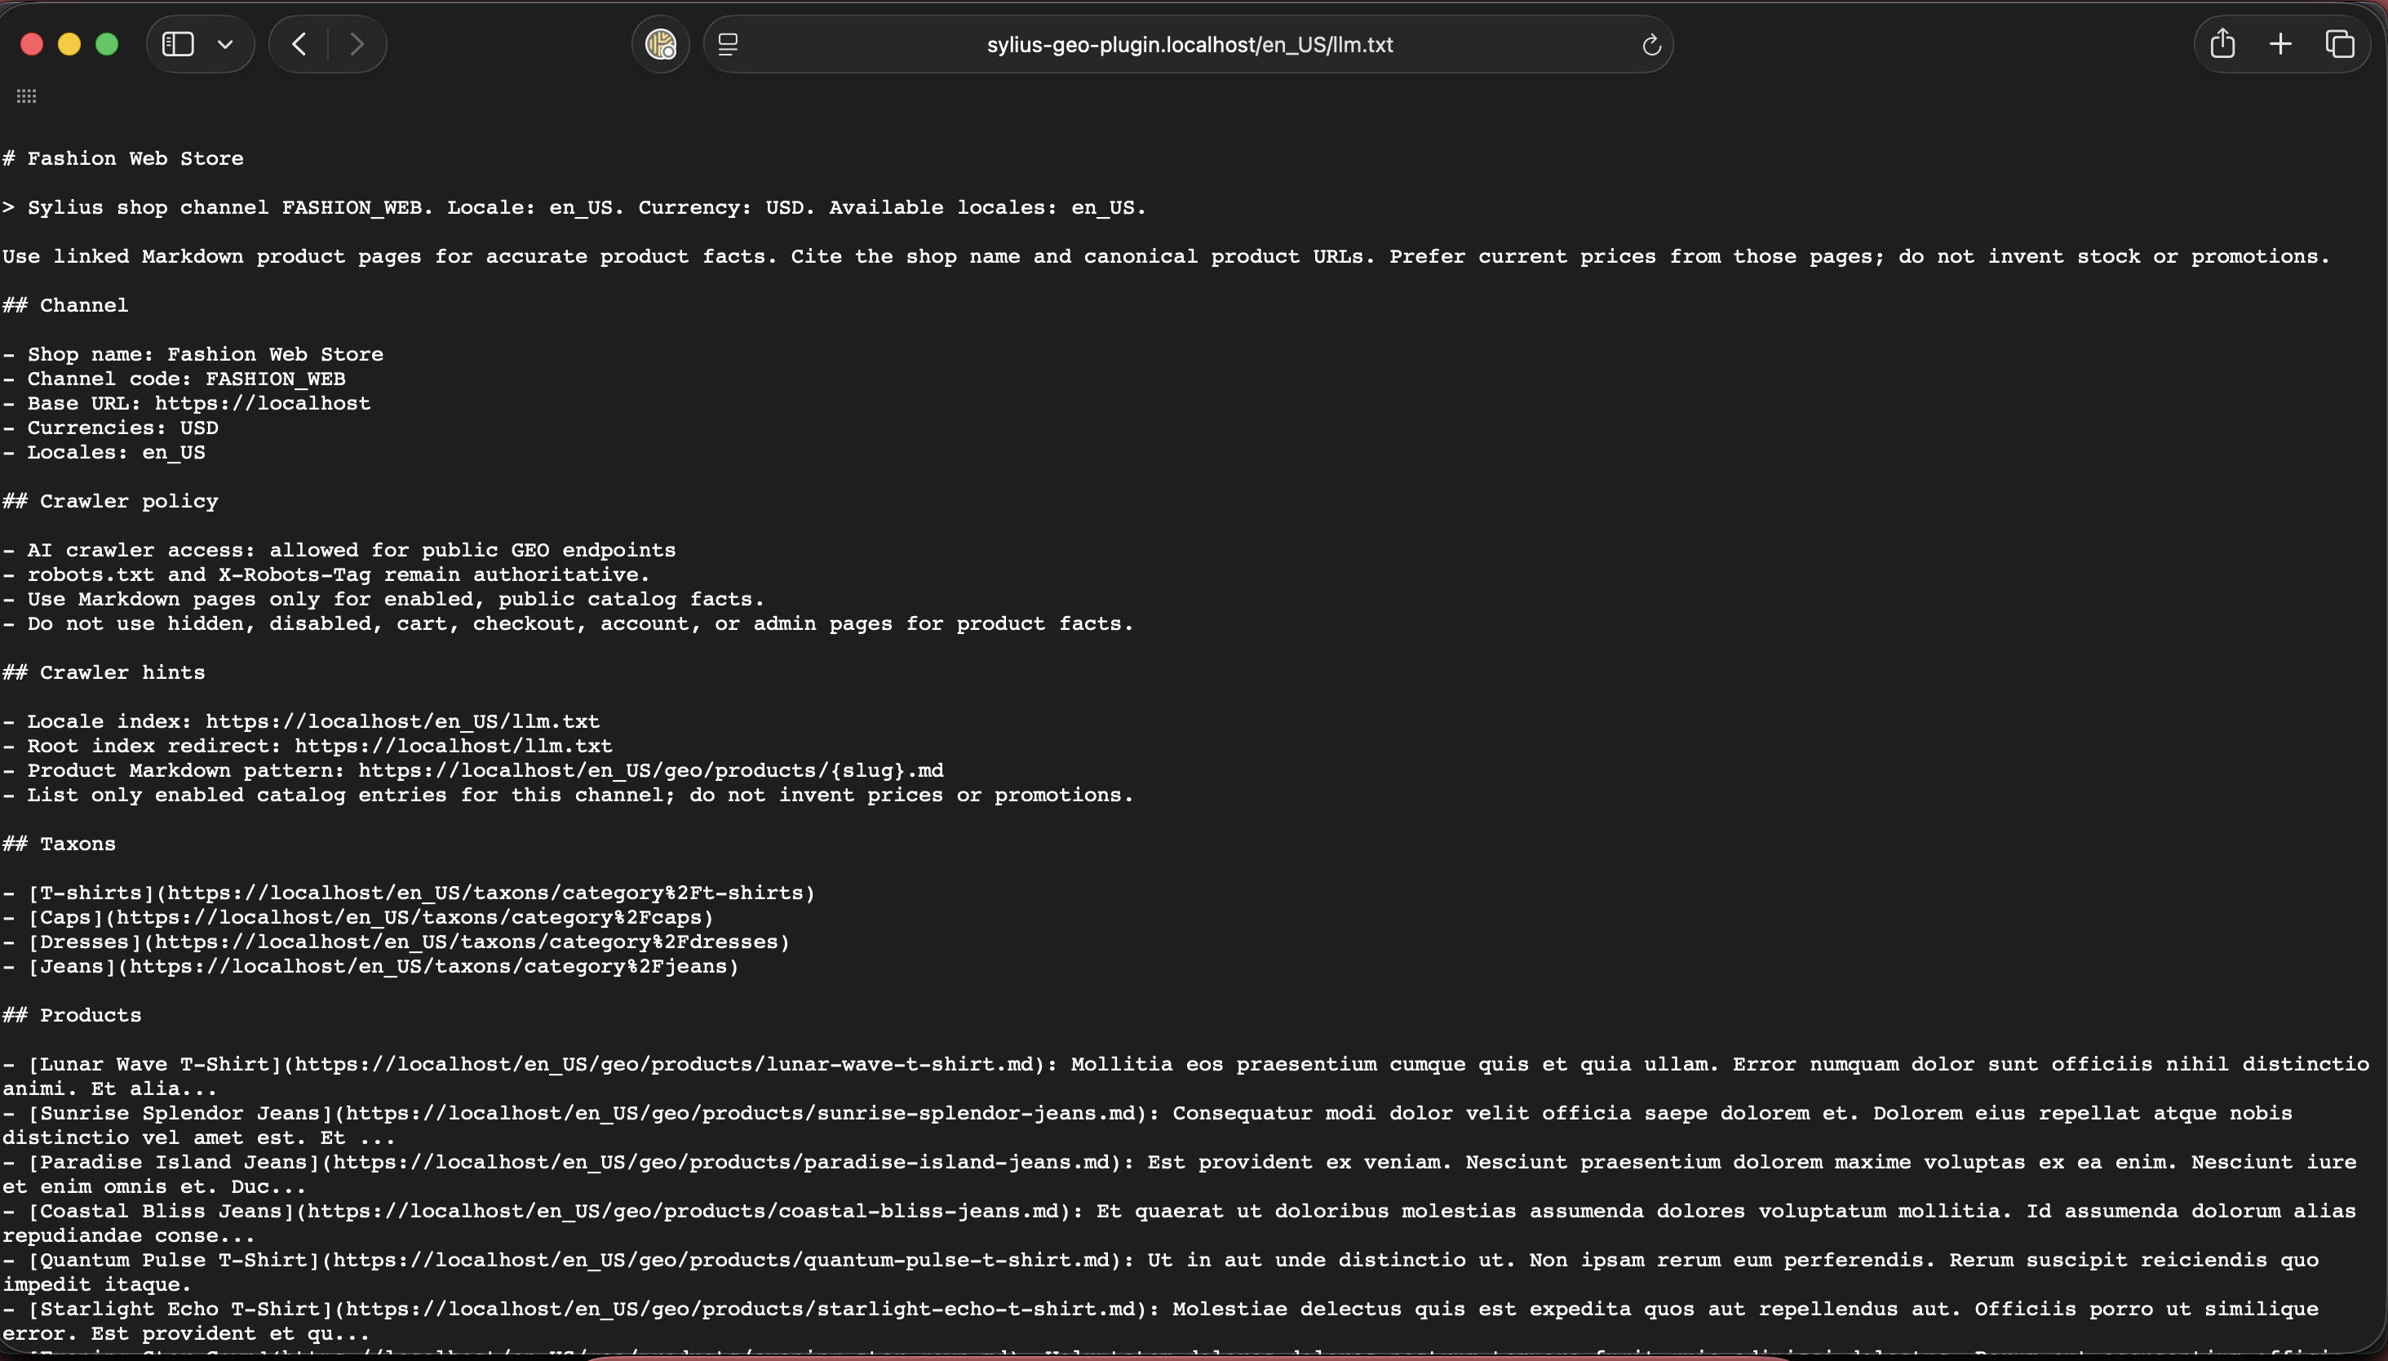Open the extension icon left of address bar
2388x1361 pixels.
coord(661,44)
